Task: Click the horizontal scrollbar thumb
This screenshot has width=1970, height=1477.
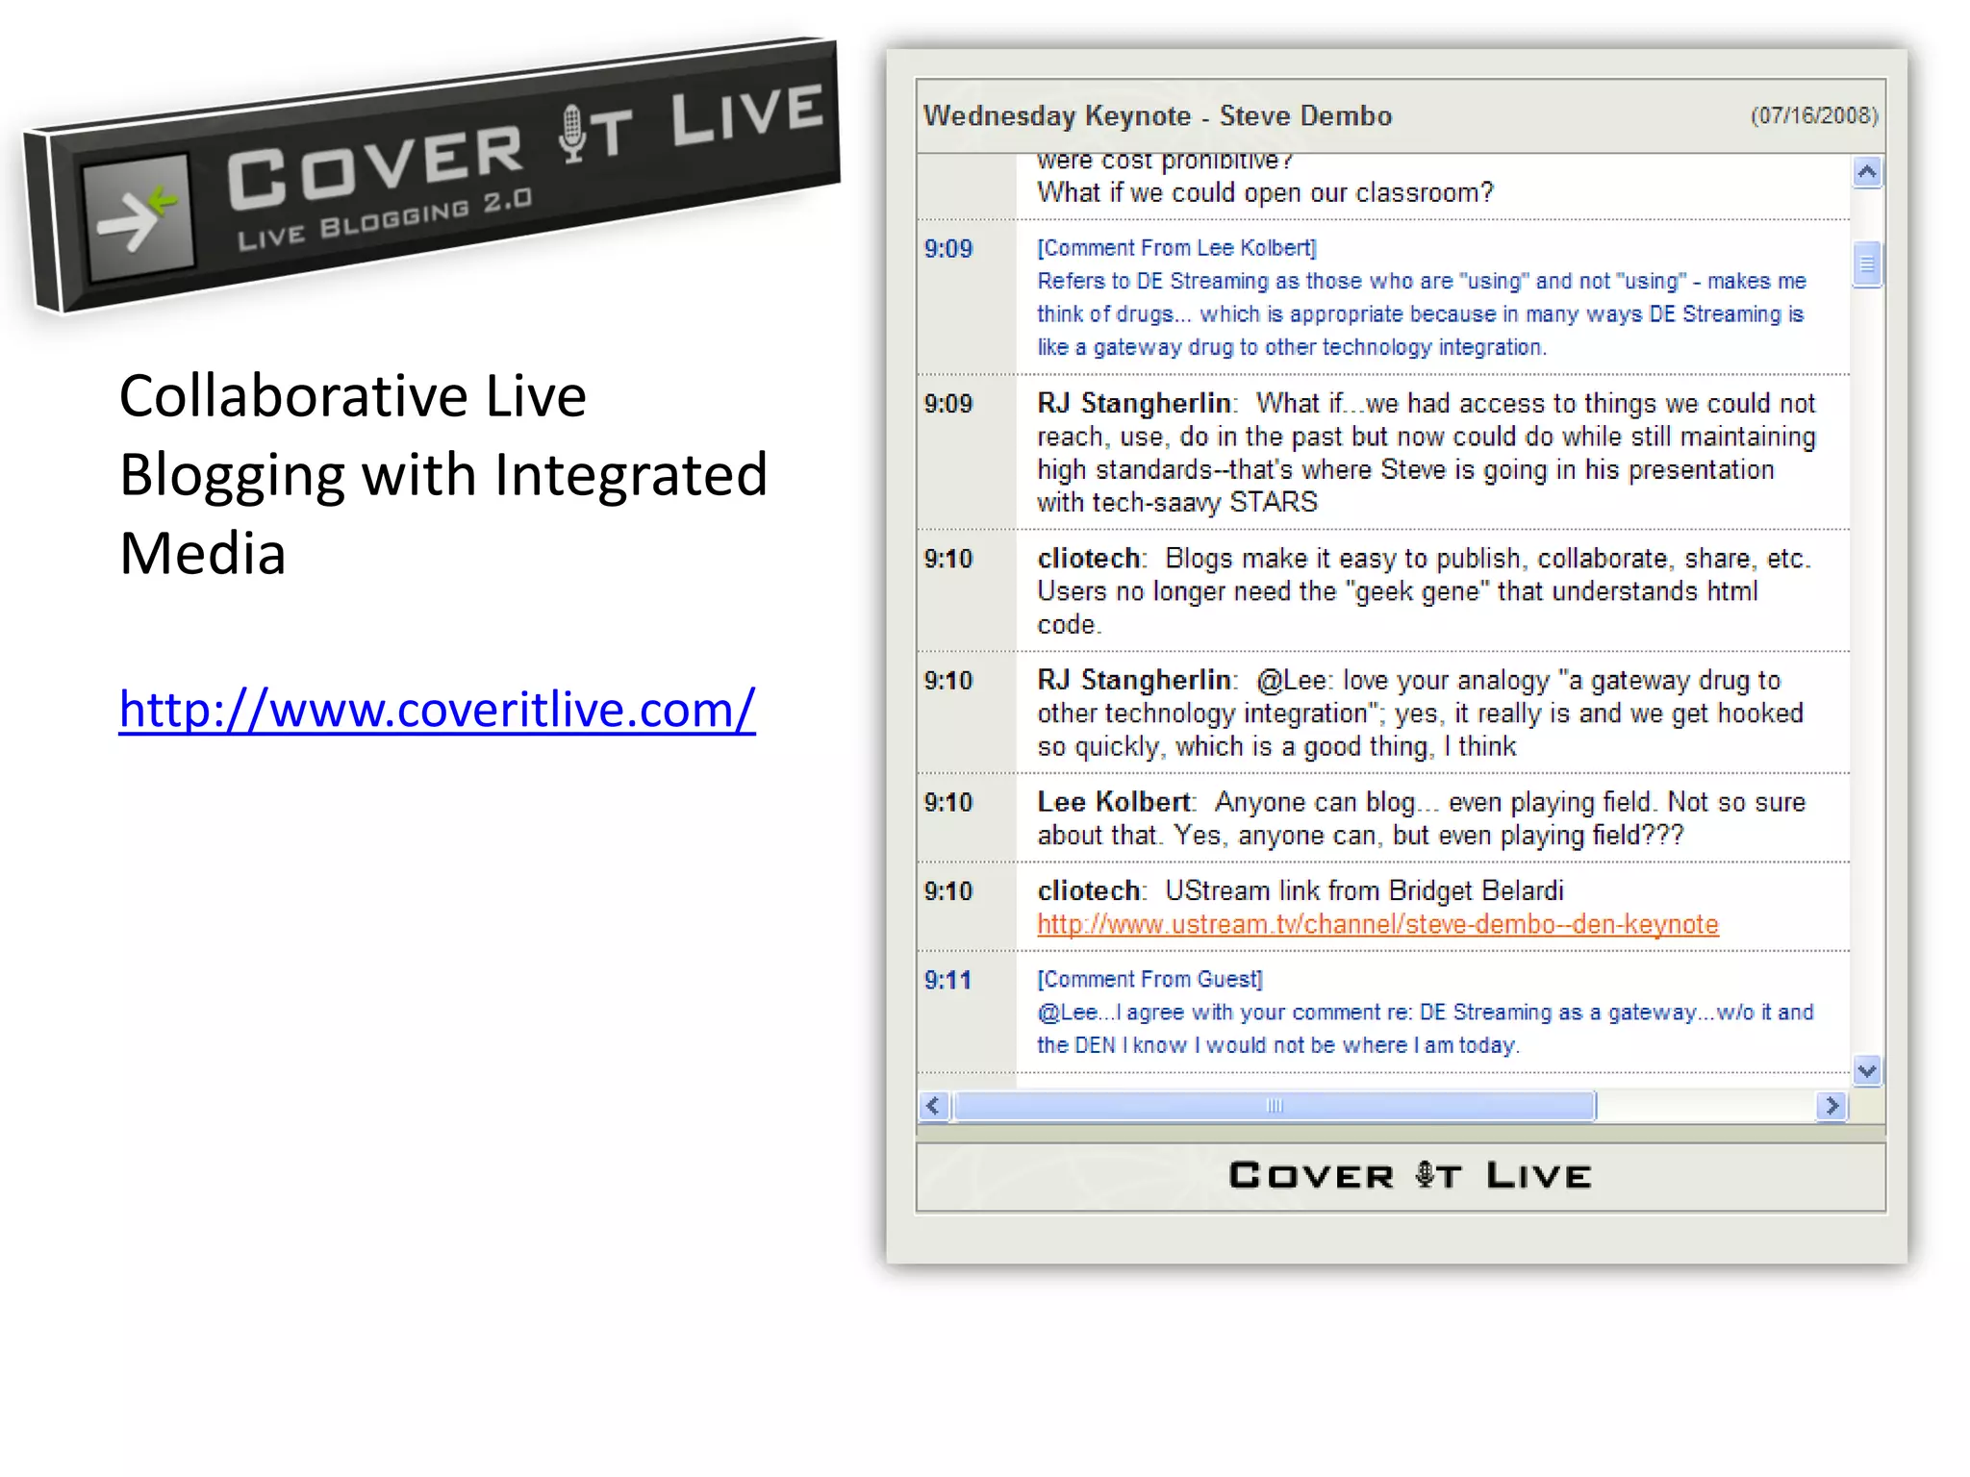Action: [x=1274, y=1106]
